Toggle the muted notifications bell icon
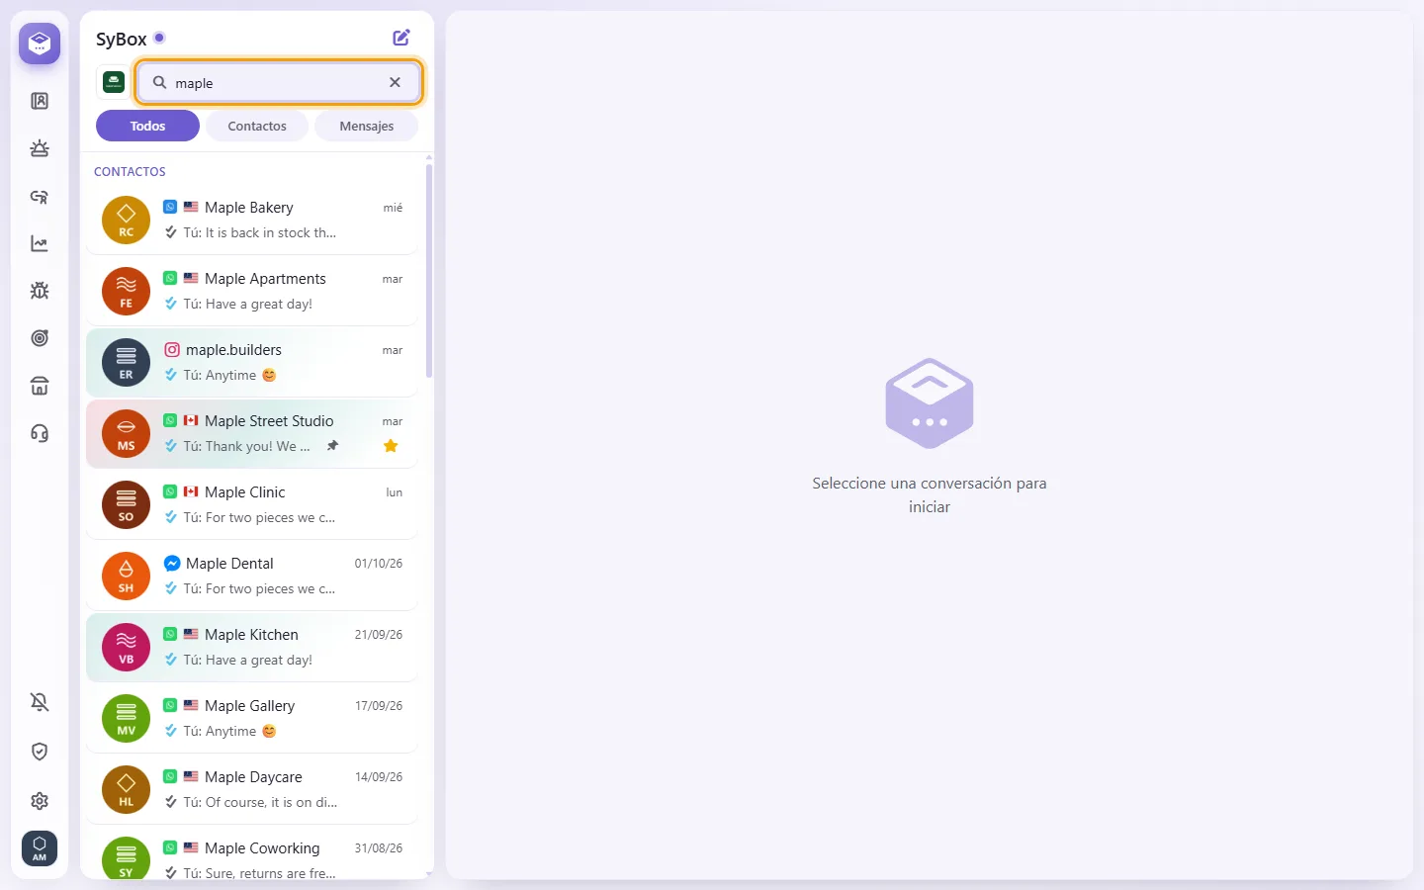Image resolution: width=1424 pixels, height=890 pixels. click(x=40, y=702)
